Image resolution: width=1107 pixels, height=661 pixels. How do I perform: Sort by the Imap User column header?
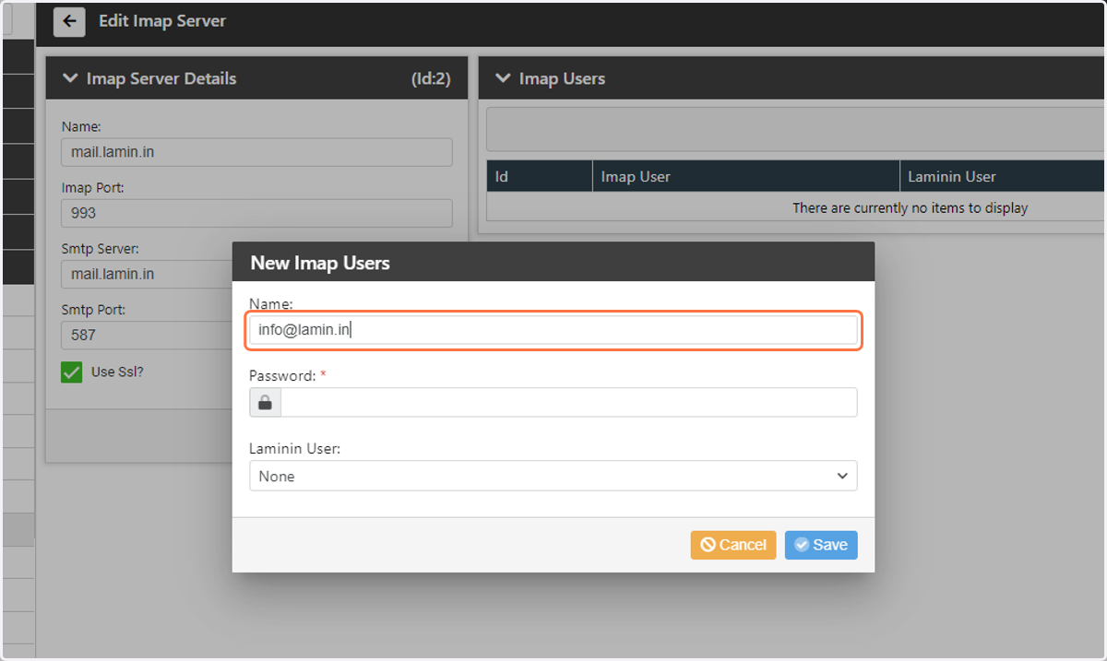tap(746, 176)
